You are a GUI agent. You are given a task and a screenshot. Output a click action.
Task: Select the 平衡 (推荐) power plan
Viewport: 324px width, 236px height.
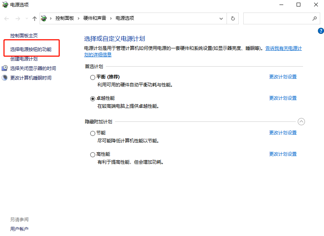pyautogui.click(x=93, y=77)
